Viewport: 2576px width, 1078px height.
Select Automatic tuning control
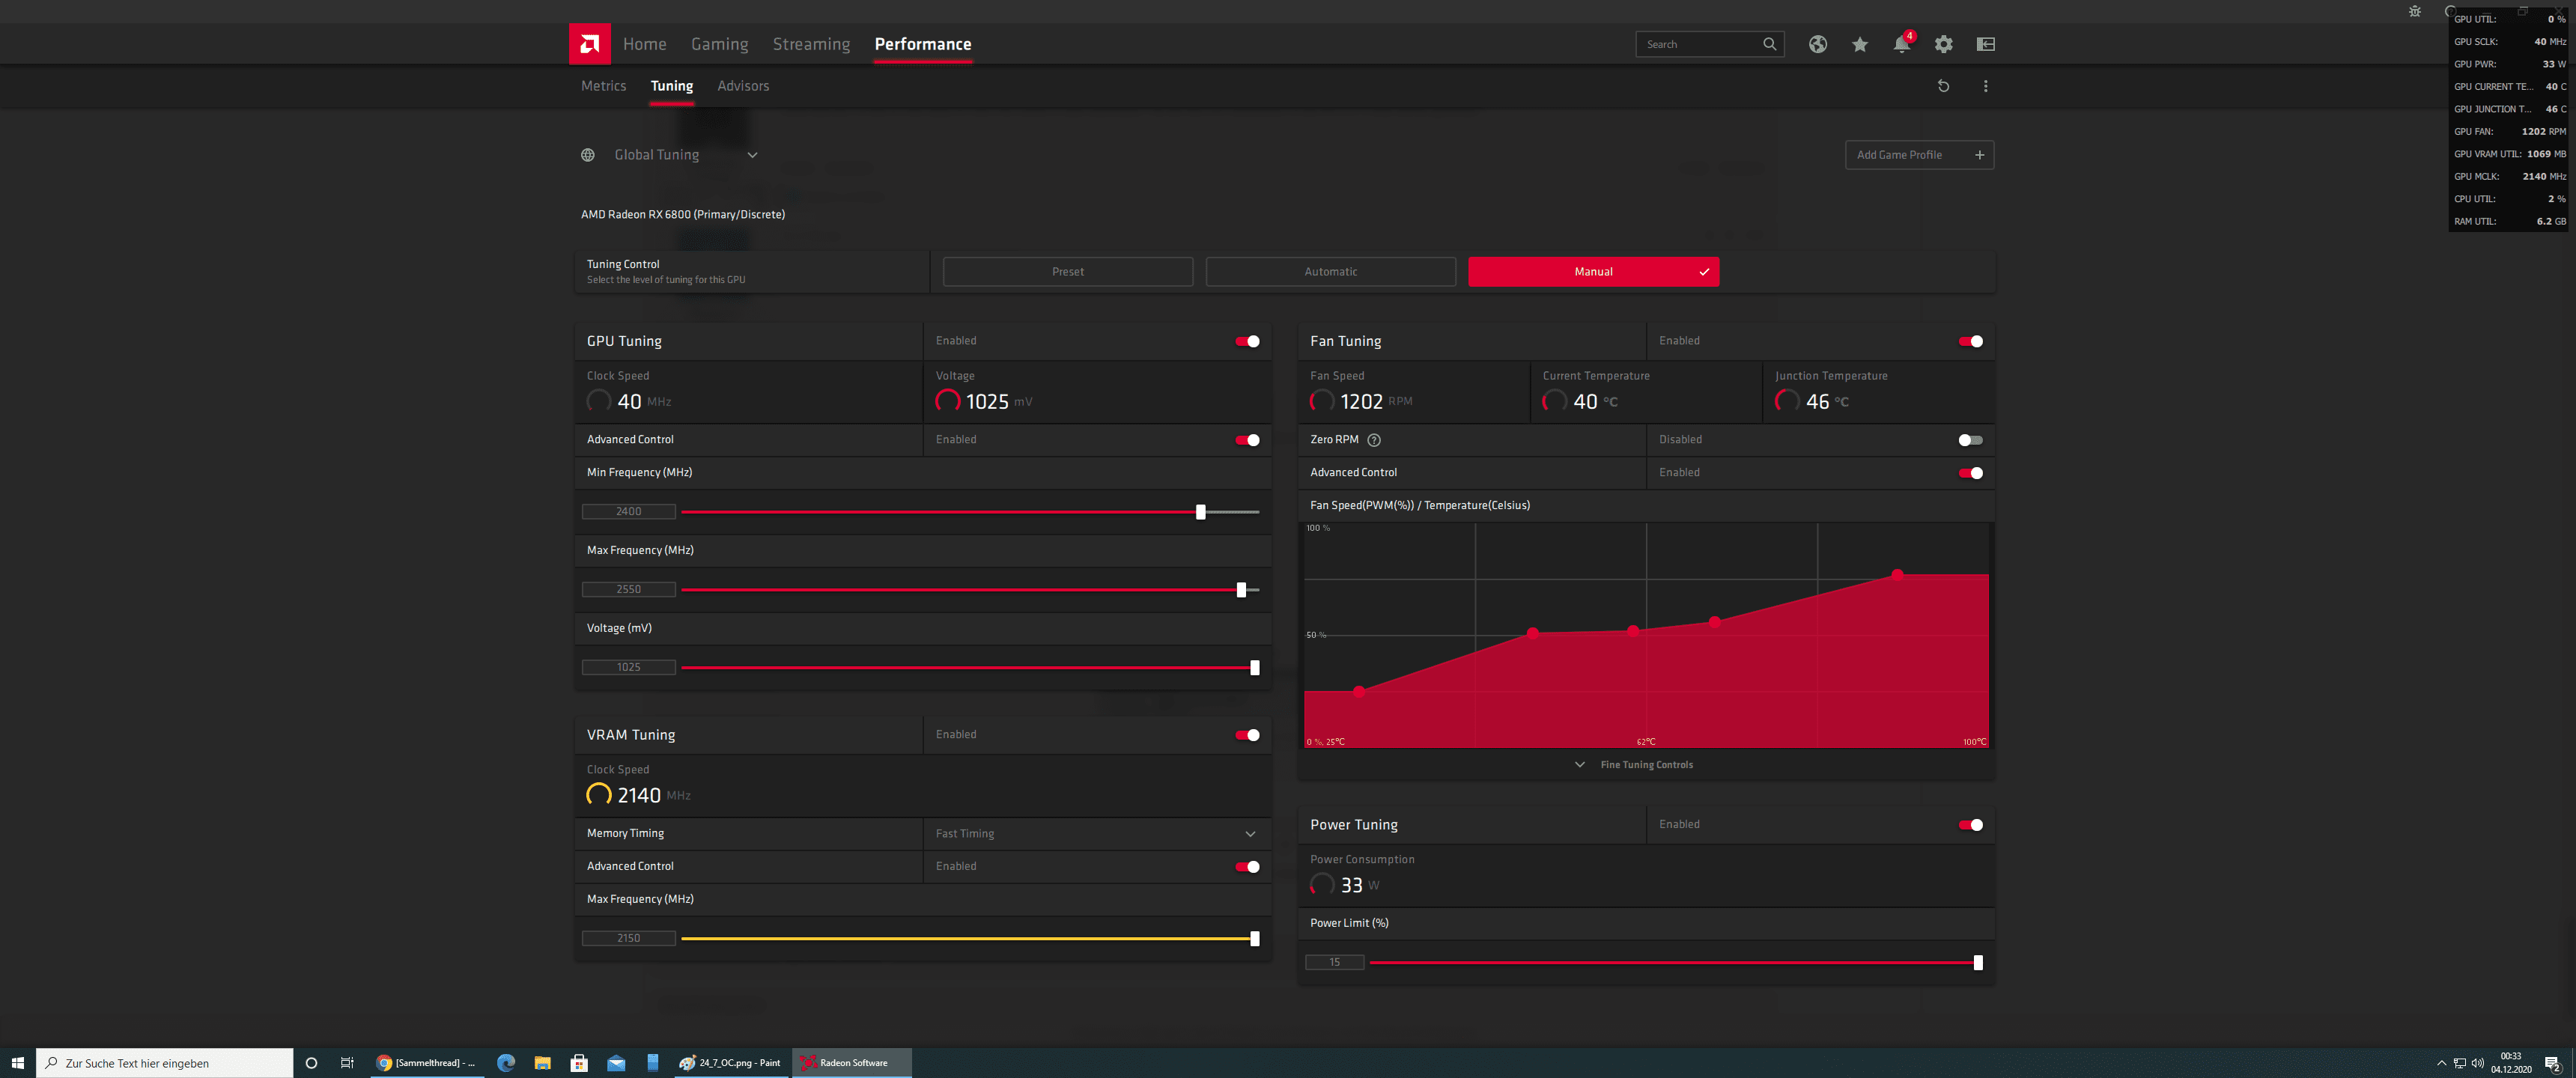1330,272
